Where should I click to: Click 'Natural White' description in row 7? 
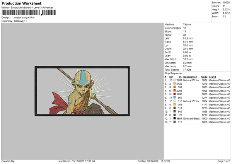click(191, 101)
